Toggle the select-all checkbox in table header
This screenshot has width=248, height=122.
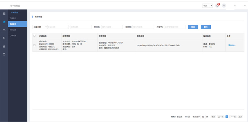pos(34,36)
